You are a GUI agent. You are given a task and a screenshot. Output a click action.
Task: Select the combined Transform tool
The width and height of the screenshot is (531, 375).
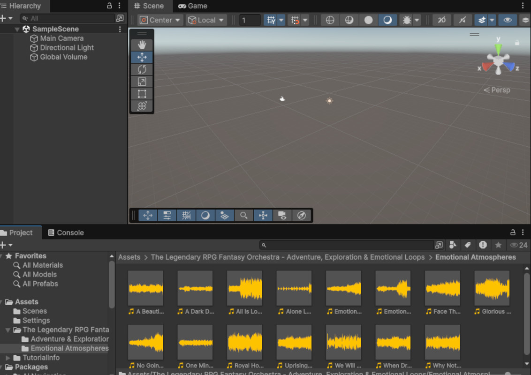[x=142, y=106]
